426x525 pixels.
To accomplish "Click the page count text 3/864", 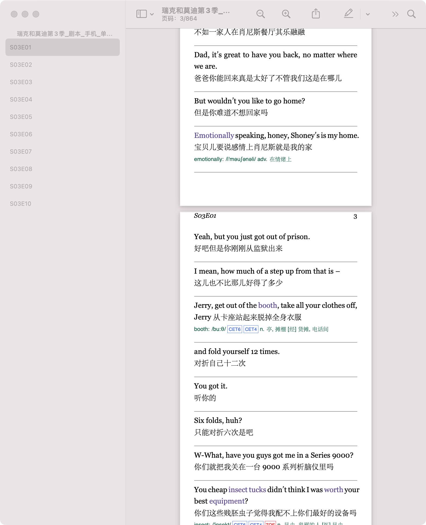I will [188, 18].
